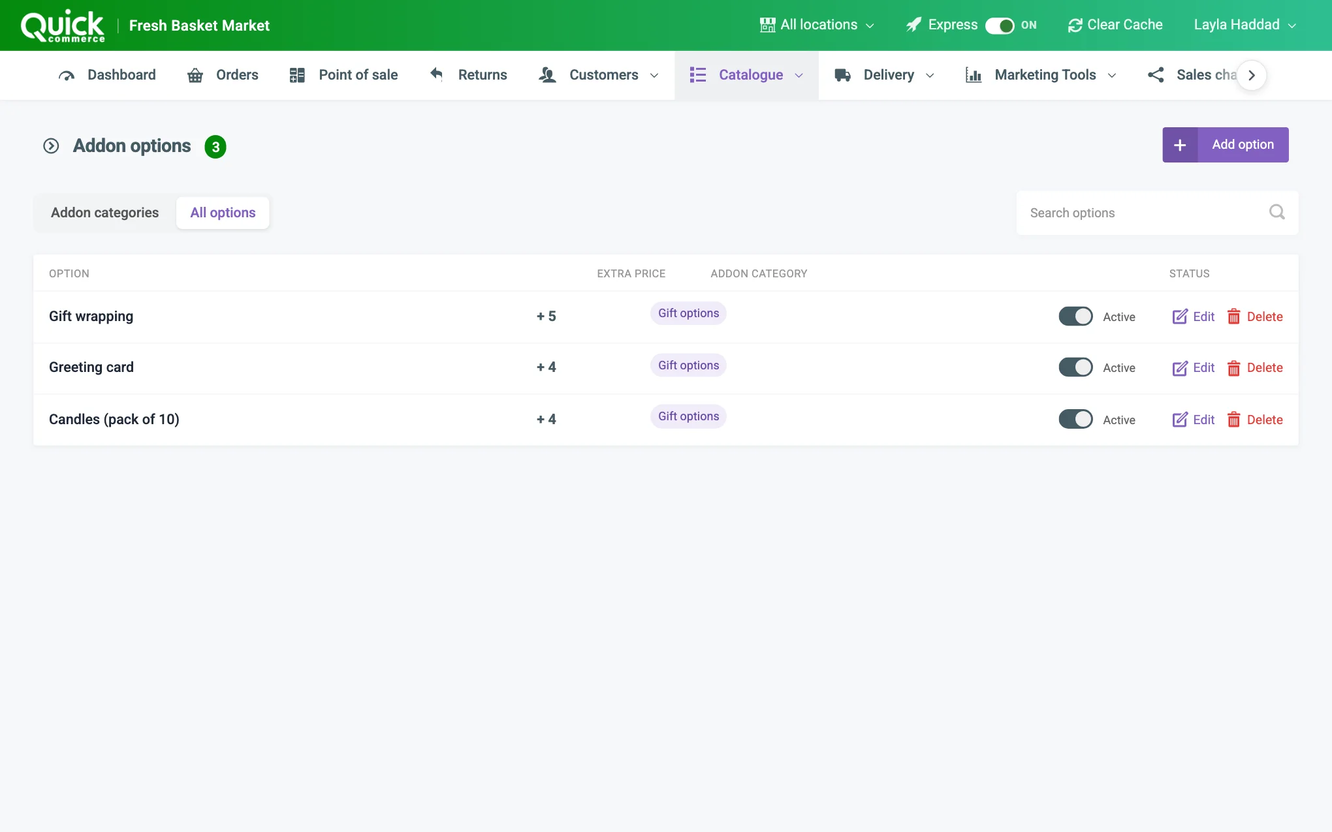This screenshot has height=832, width=1332.
Task: Expand the Delivery menu chevron
Action: coord(930,76)
